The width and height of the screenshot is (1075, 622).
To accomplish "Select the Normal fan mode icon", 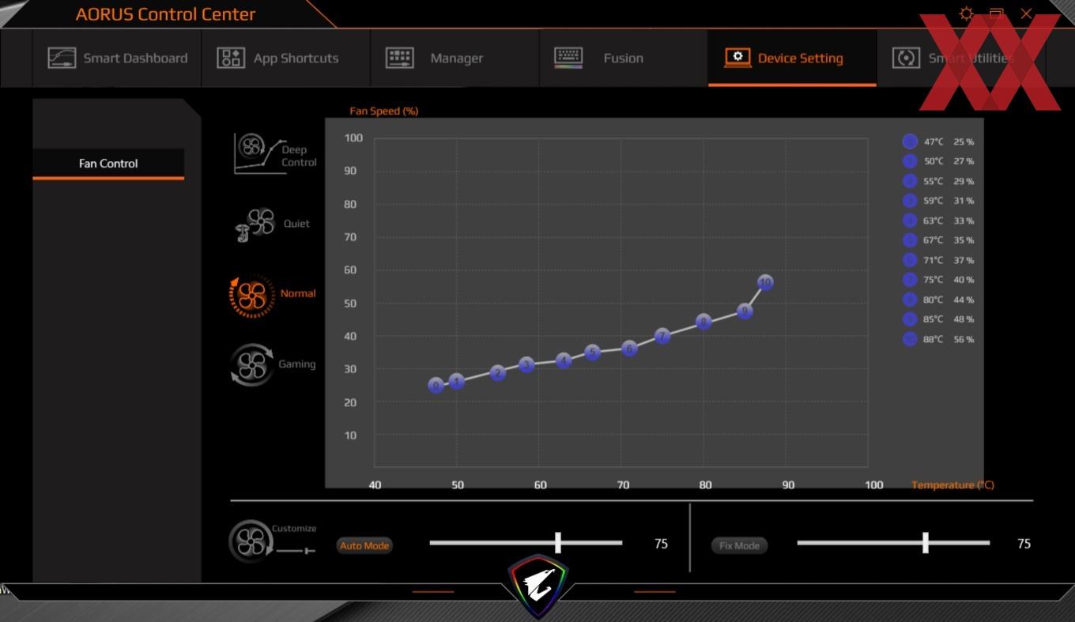I will pyautogui.click(x=251, y=296).
